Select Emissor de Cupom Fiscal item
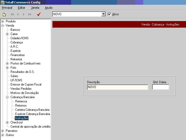 click(x=26, y=84)
